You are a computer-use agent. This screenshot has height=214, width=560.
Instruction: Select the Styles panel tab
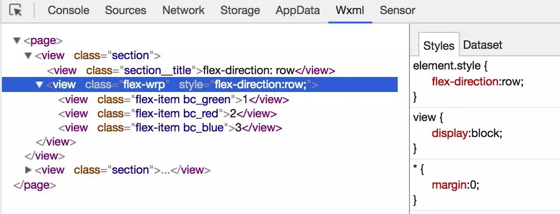pyautogui.click(x=439, y=46)
